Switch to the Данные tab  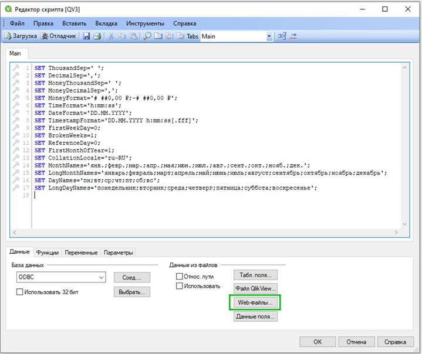19,252
